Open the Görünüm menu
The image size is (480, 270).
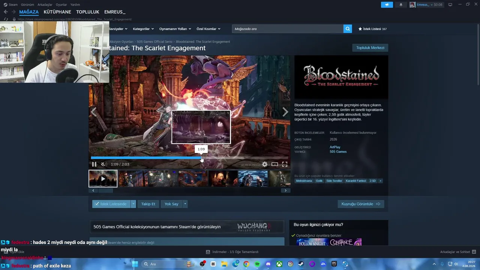(27, 4)
